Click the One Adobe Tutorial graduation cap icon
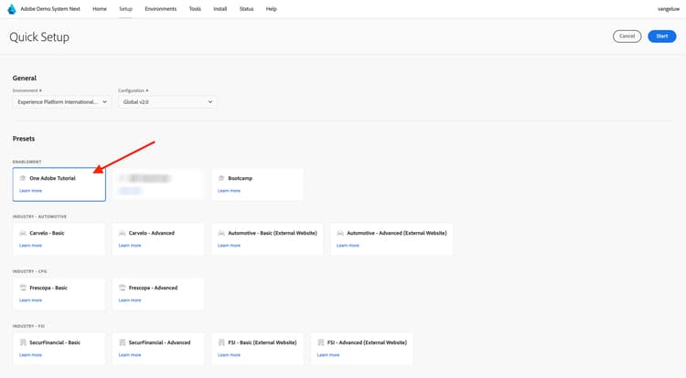The image size is (686, 378). point(23,178)
